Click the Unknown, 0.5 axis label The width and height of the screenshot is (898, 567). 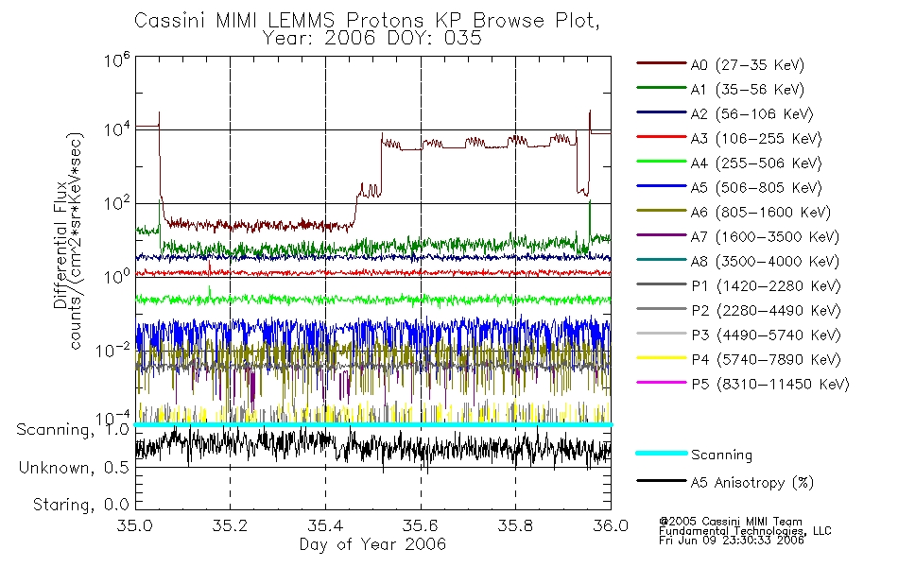point(74,468)
